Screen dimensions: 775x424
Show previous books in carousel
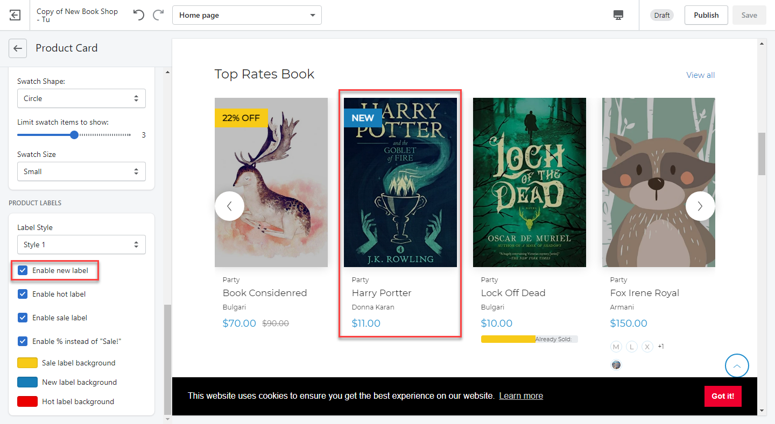pyautogui.click(x=229, y=206)
